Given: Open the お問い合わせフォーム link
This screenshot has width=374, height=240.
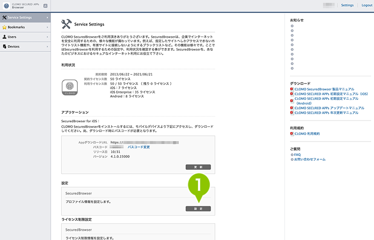Looking at the screenshot, I should (310, 159).
